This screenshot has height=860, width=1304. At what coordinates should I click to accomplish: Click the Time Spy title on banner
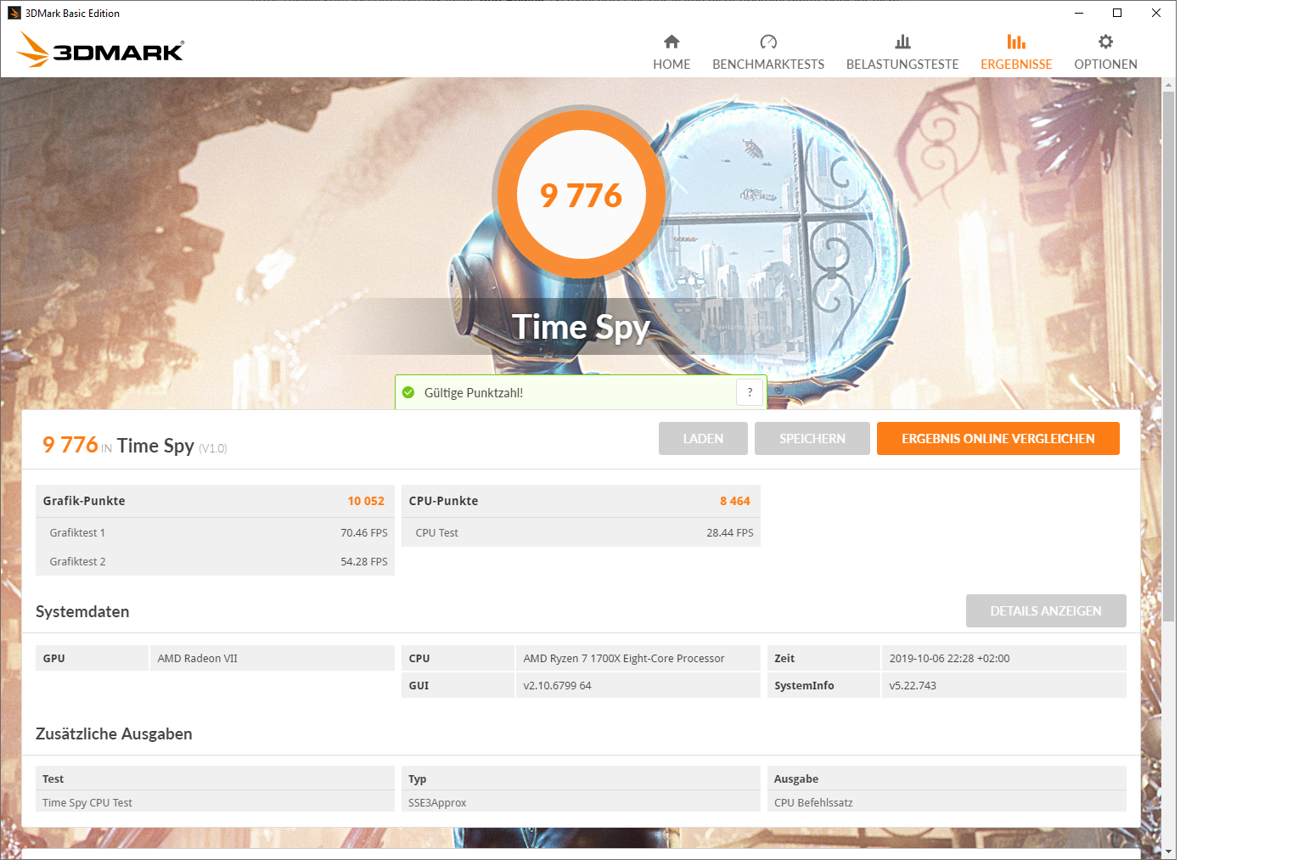[x=582, y=327]
